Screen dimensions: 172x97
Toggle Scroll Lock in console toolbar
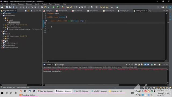coord(139,65)
